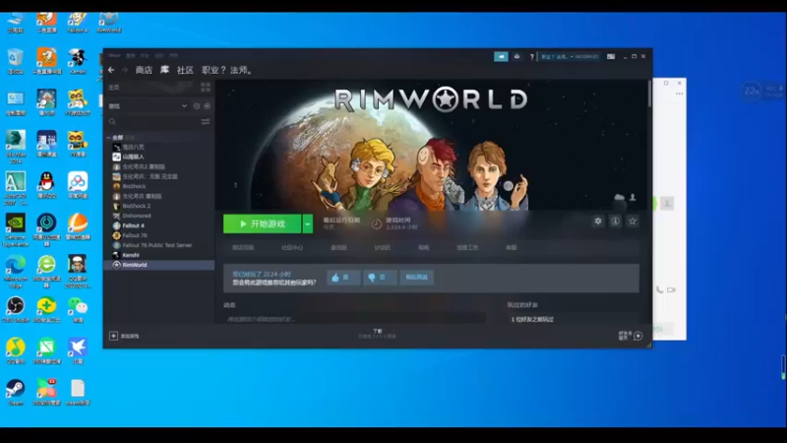The image size is (787, 443).
Task: Select Dishonored in library list
Action: (x=137, y=216)
